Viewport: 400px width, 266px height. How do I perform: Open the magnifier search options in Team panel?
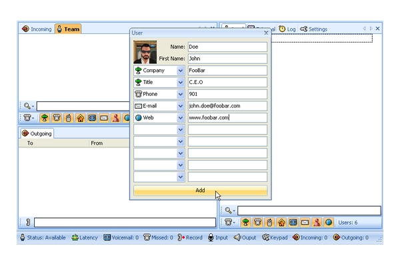pos(29,106)
